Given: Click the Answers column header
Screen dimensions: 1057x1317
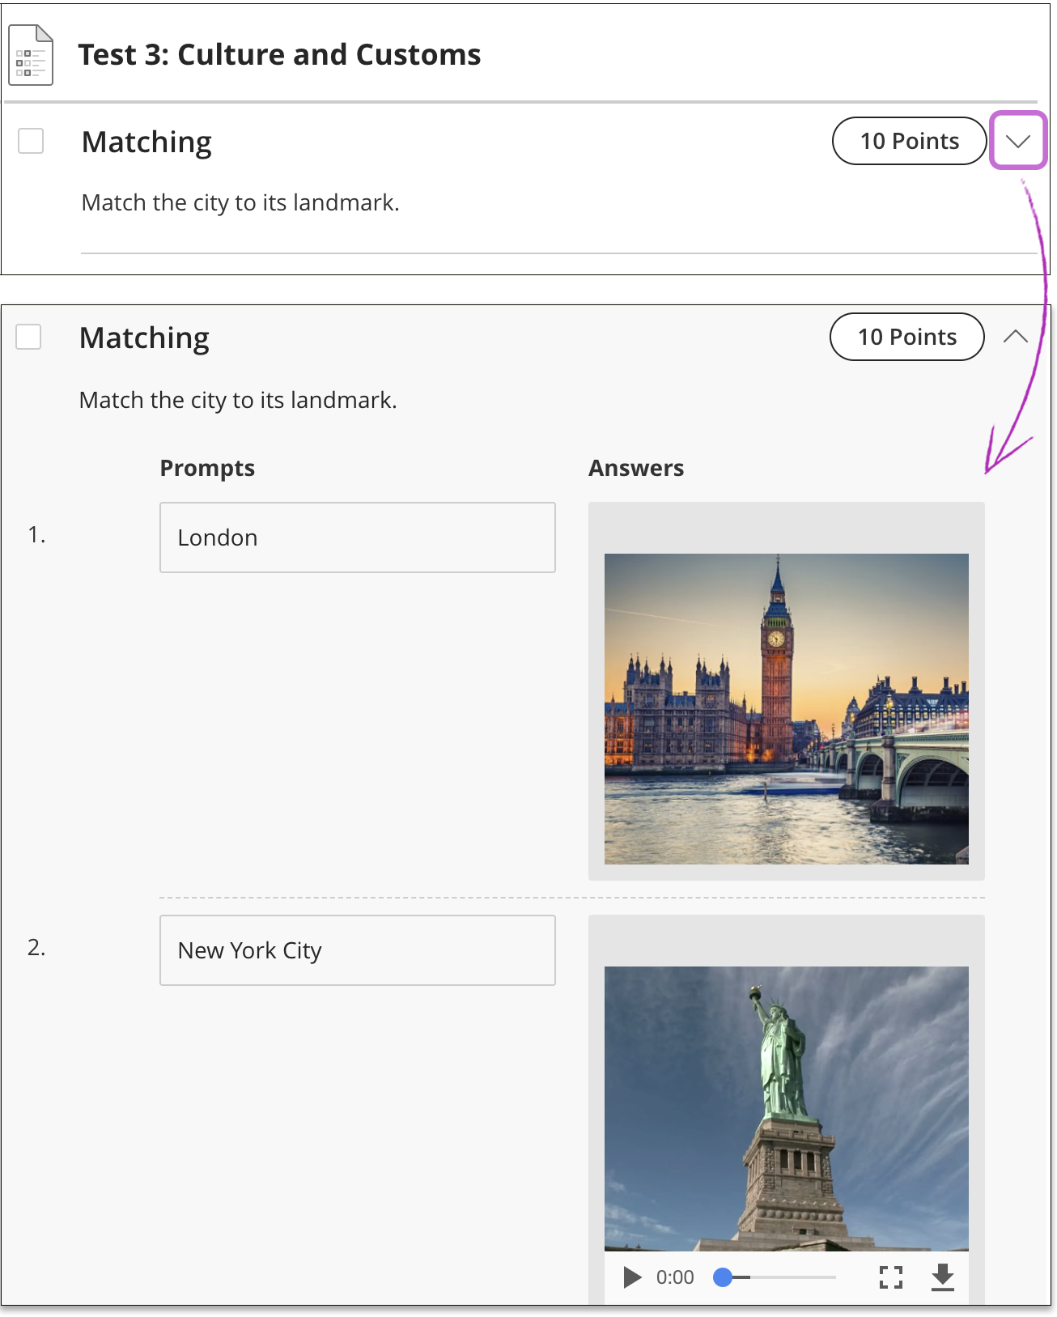Looking at the screenshot, I should click(x=636, y=468).
